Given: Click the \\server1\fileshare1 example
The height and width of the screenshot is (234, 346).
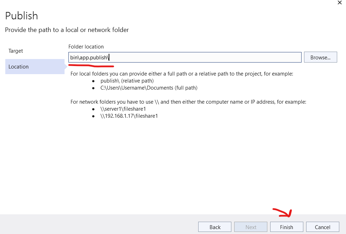Looking at the screenshot, I should pyautogui.click(x=123, y=109).
